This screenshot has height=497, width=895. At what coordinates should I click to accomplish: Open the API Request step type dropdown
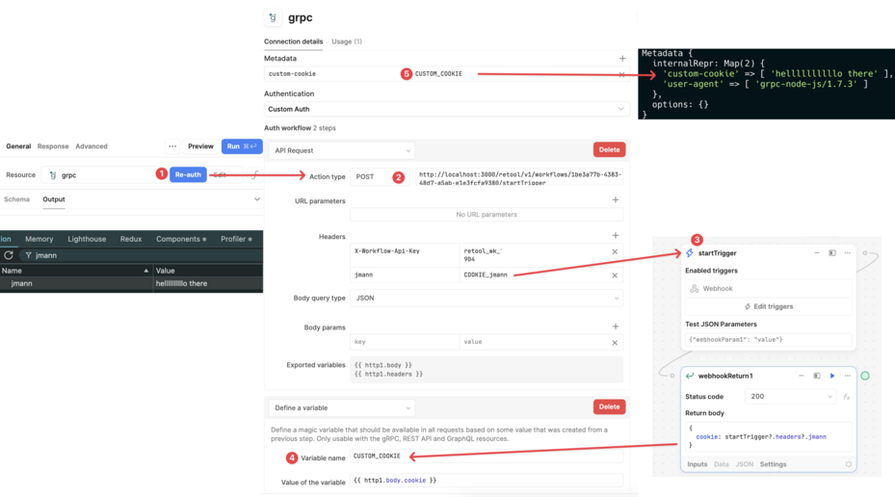[x=342, y=150]
